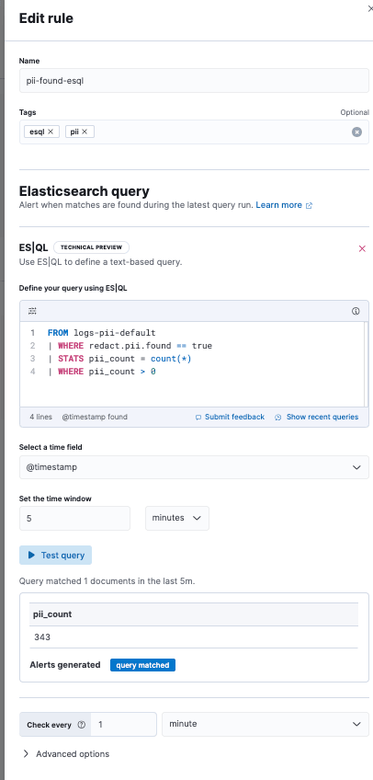Viewport: 373px width, 780px height.
Task: Clear all tags with the circle X
Action: (356, 132)
